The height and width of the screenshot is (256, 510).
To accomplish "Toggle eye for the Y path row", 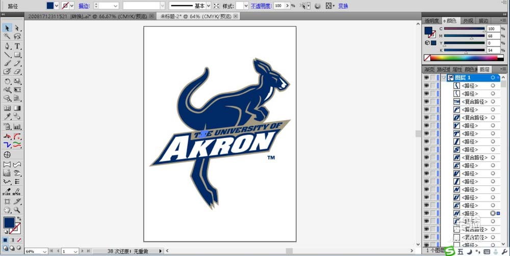I will 426,126.
